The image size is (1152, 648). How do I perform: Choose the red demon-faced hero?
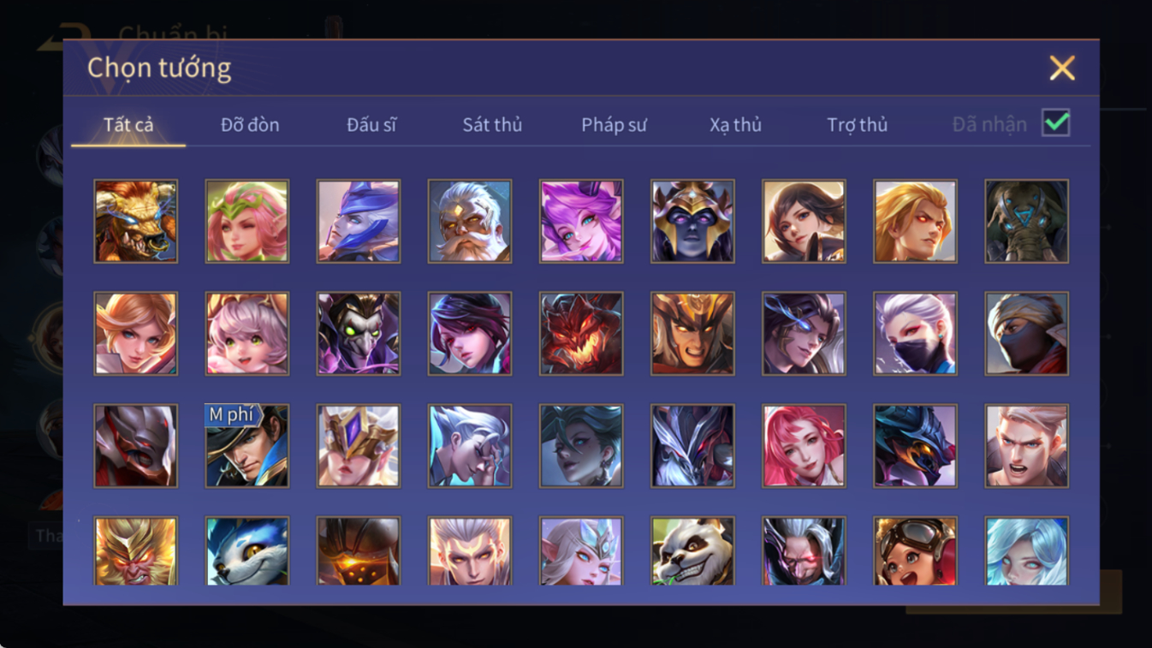click(581, 334)
